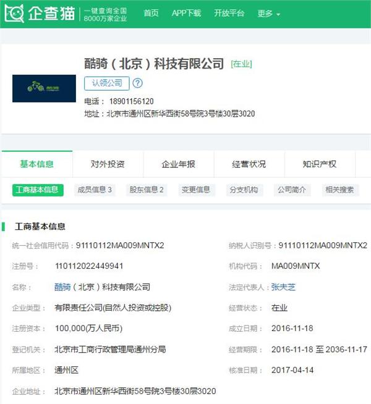This screenshot has height=404, width=371.
Task: Click the 登记机关 value 通州分局
Action: click(x=110, y=350)
